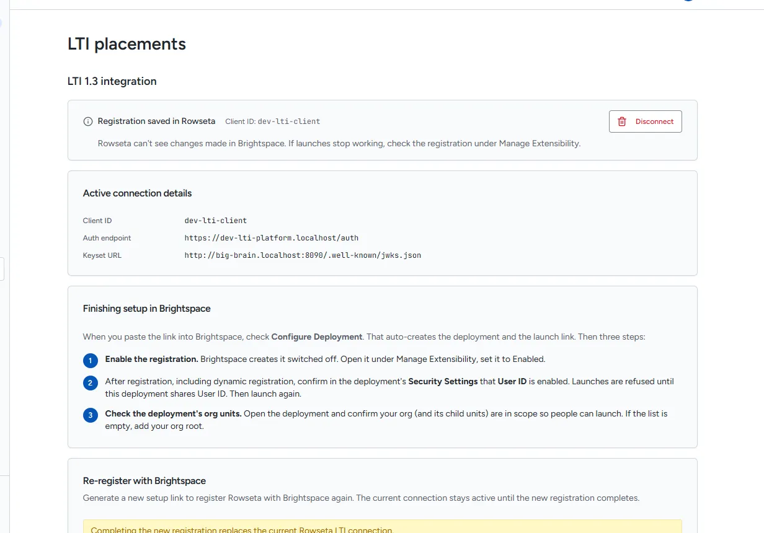Click the 'Keyset URL' field label
This screenshot has height=533, width=764.
point(102,255)
